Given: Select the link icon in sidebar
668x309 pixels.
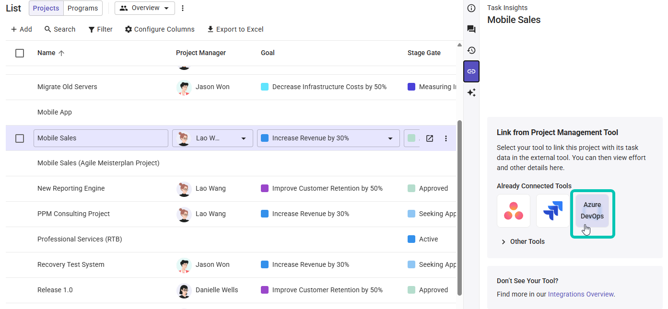Looking at the screenshot, I should coord(471,71).
